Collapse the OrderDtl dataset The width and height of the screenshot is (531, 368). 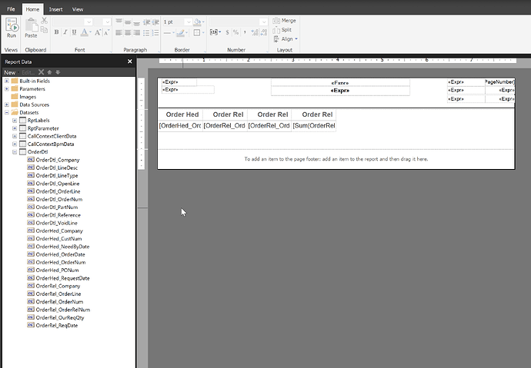pos(15,151)
